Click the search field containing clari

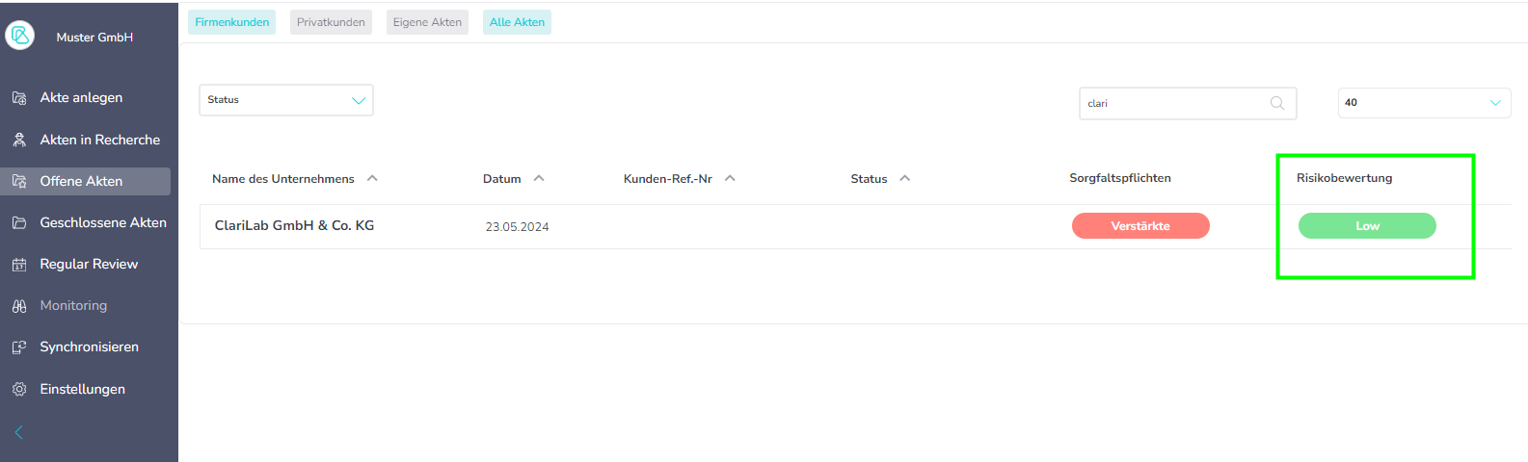(1188, 103)
